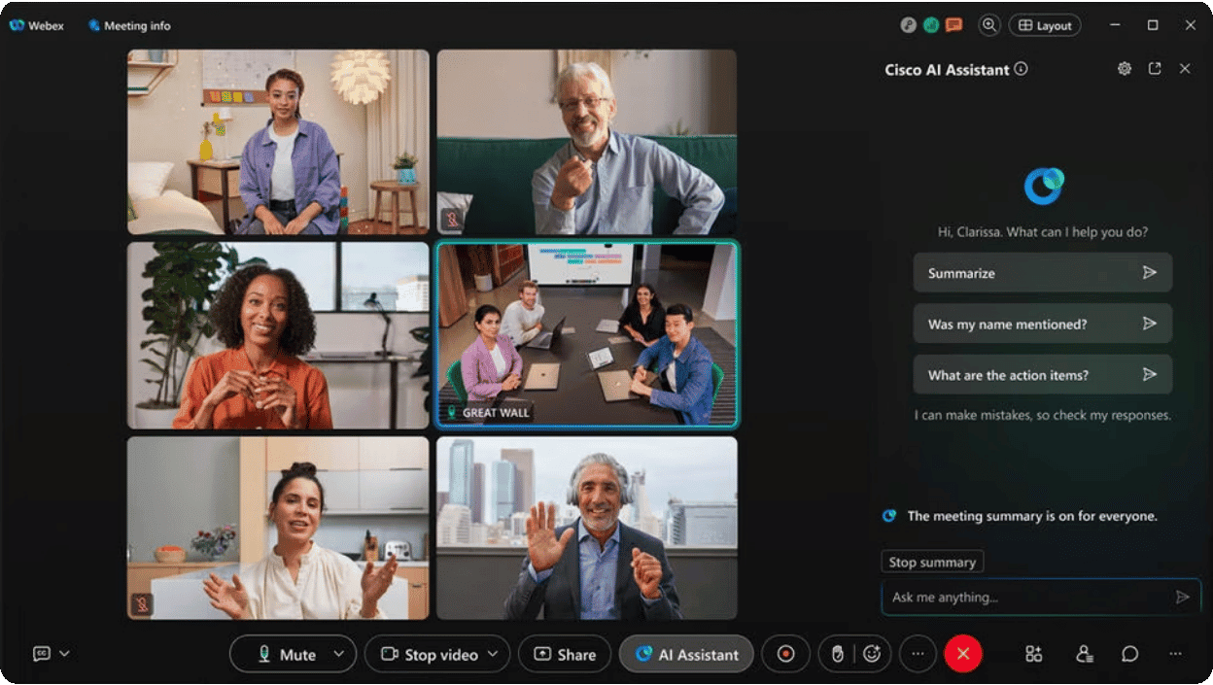This screenshot has width=1213, height=685.
Task: Click send arrow on 'Was my name mentioned?'
Action: (x=1150, y=324)
